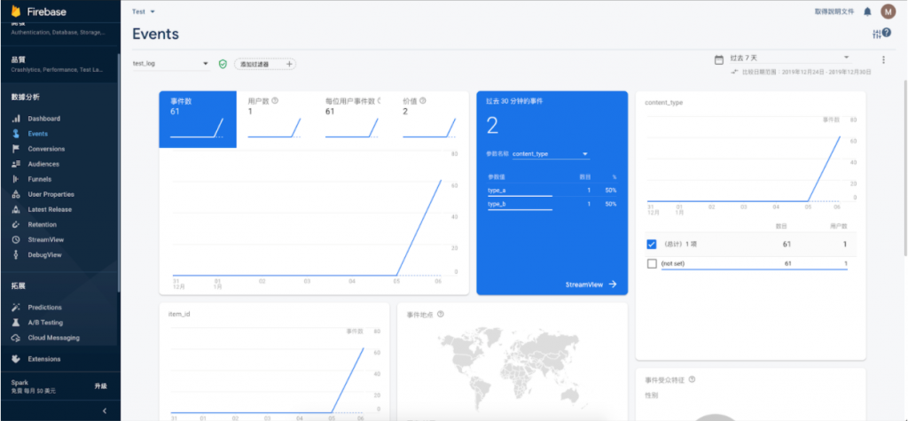Click the StreamView arrow in blue card
The height and width of the screenshot is (421, 908).
(x=613, y=285)
